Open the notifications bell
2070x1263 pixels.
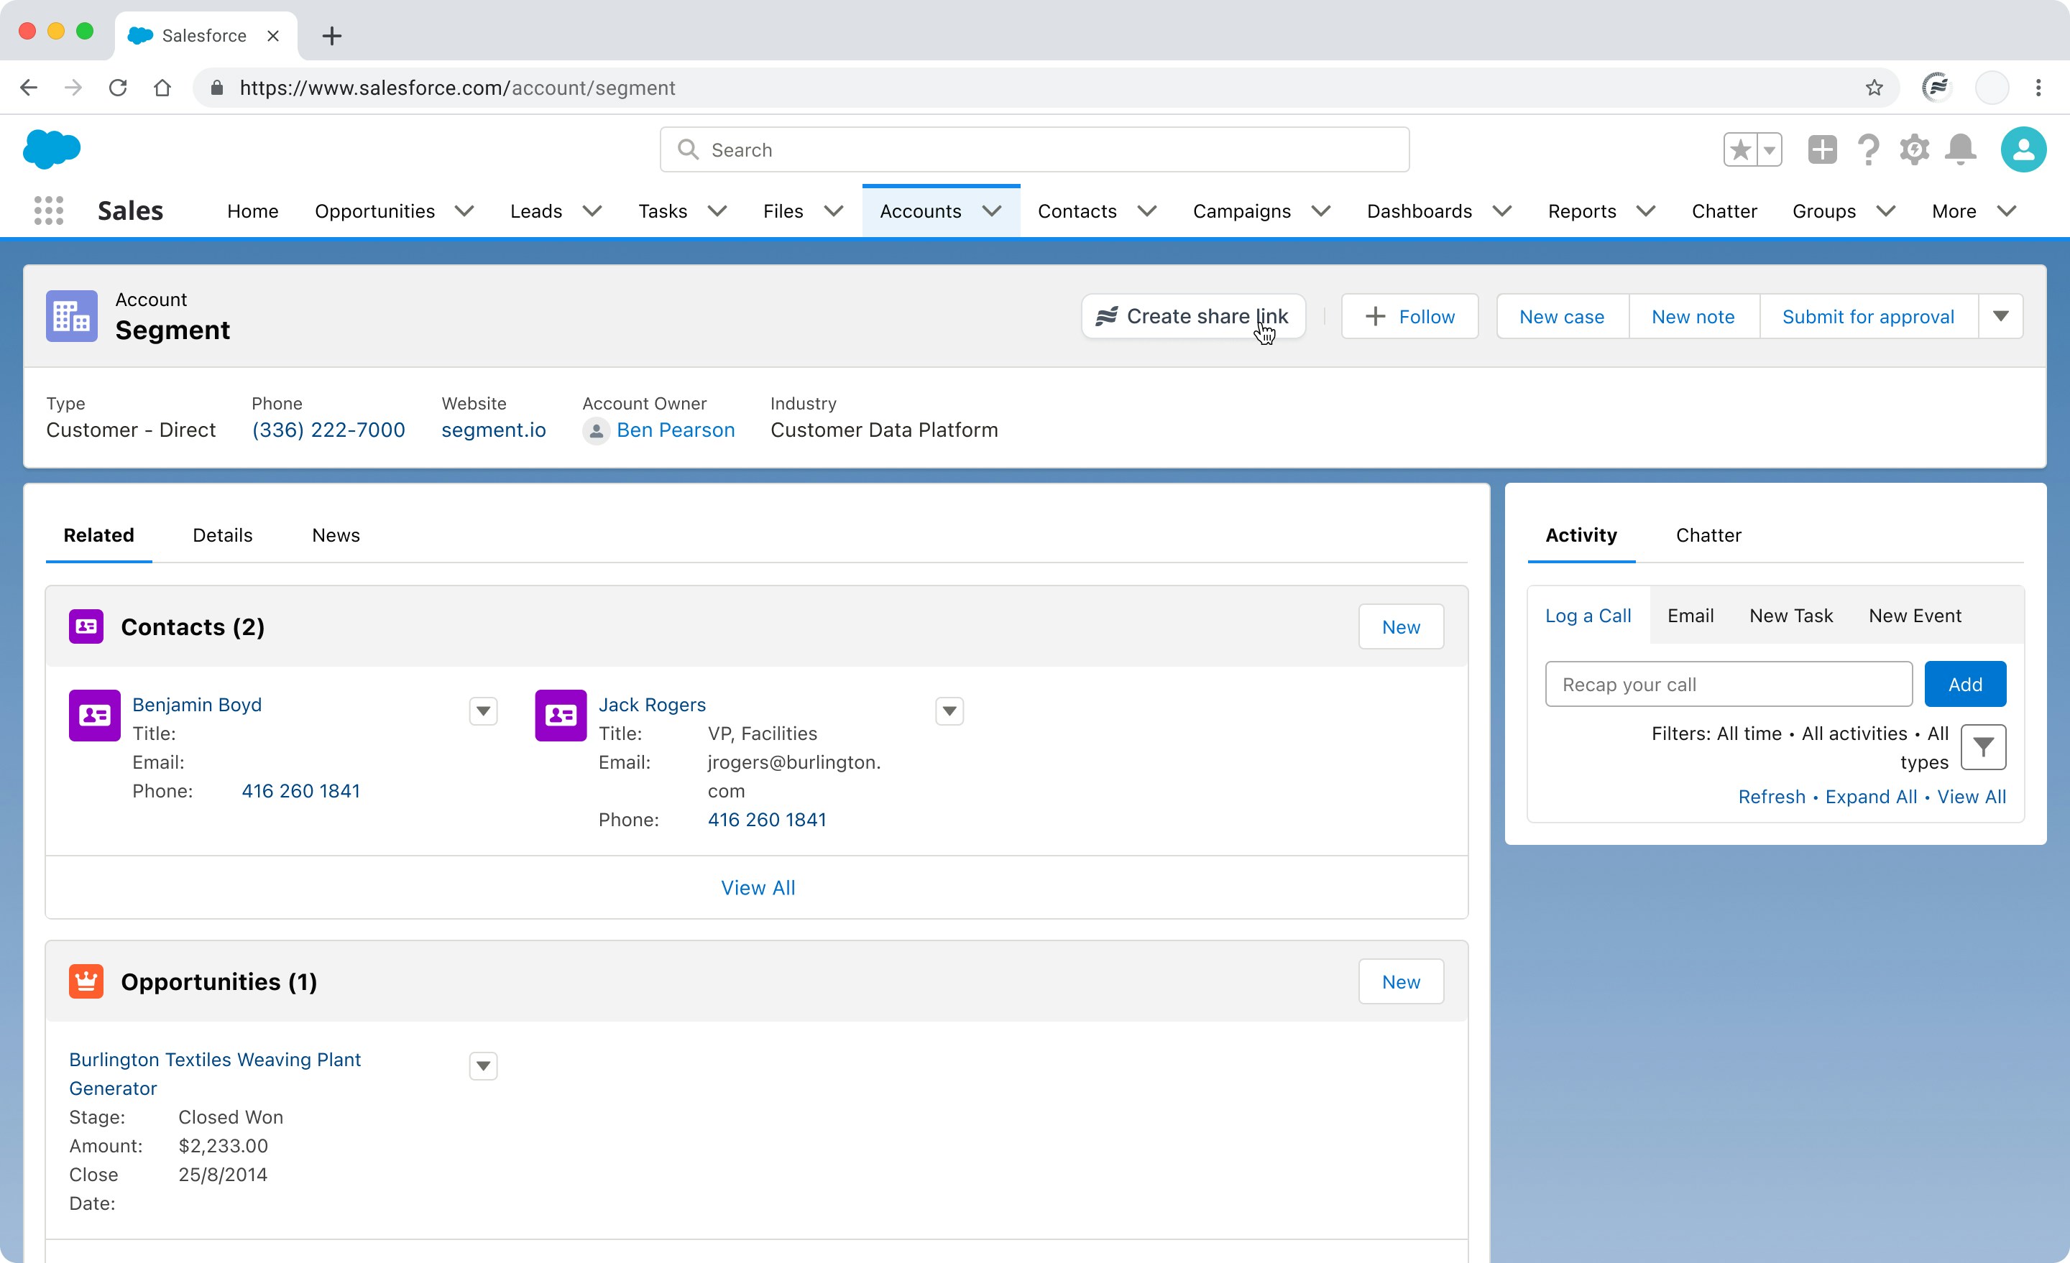[1961, 150]
